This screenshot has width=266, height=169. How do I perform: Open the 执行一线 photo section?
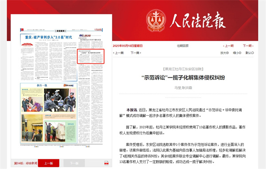[42, 86]
